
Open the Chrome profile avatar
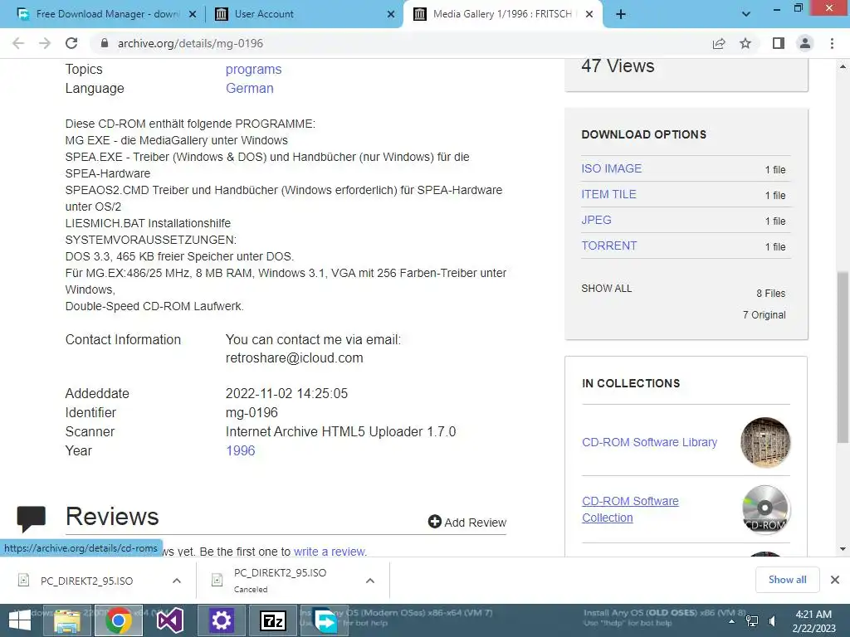pos(805,43)
